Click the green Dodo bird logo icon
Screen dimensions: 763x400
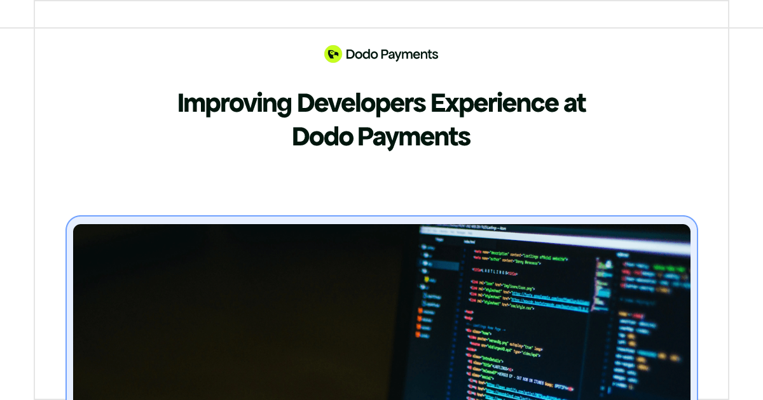coord(333,54)
